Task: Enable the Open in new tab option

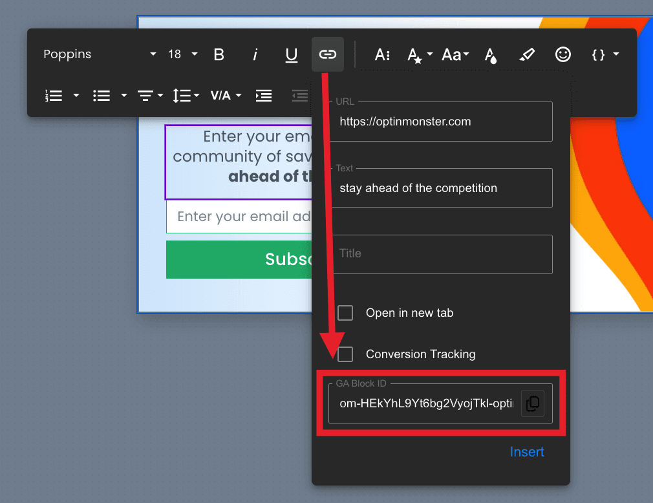Action: [345, 313]
